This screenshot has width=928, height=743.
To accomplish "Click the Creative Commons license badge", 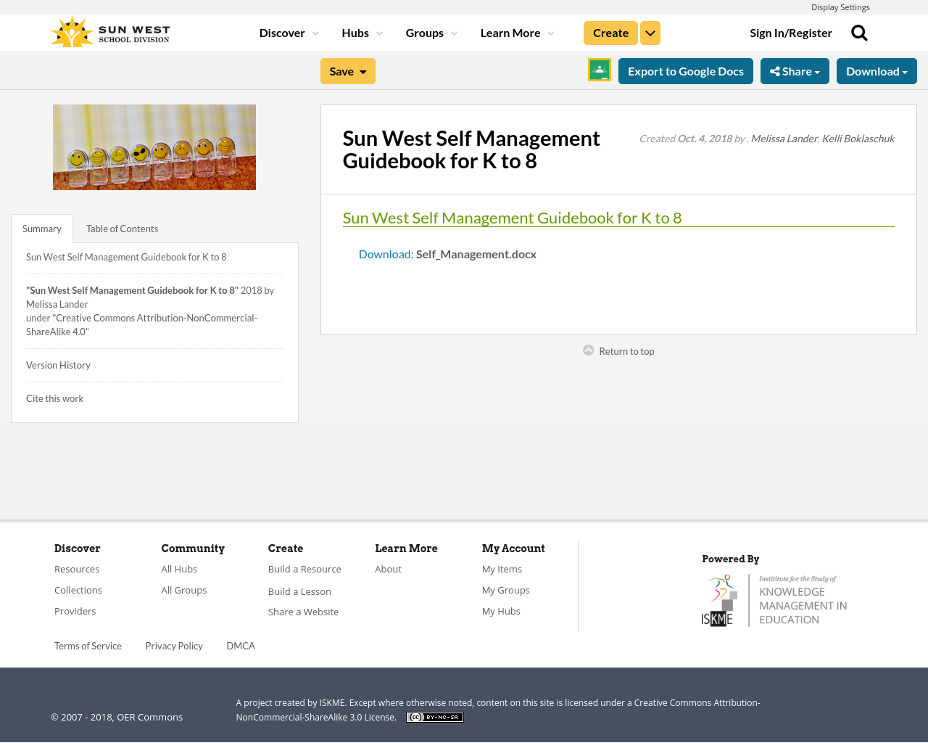I will pos(434,716).
